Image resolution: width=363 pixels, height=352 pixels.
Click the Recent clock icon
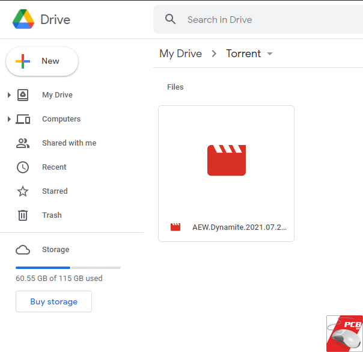(x=23, y=167)
